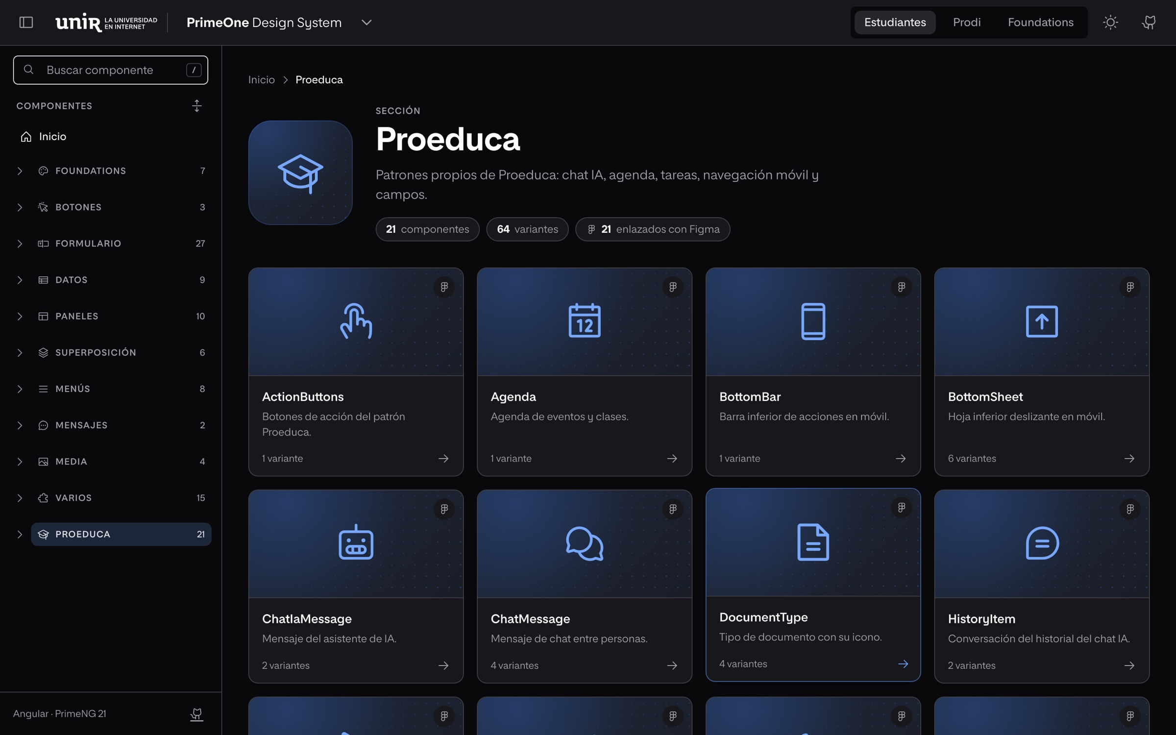Open the ChatMessage card arrow

pos(672,665)
